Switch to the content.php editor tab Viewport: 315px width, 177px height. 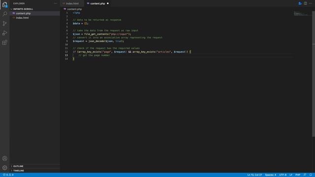[x=97, y=3]
